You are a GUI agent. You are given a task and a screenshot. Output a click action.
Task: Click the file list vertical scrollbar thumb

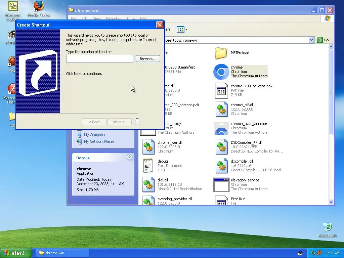click(x=331, y=92)
